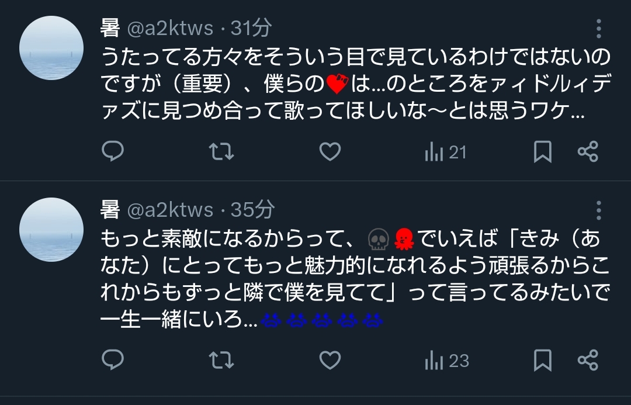
Task: Retweet the 31分 tweet
Action: [x=221, y=152]
